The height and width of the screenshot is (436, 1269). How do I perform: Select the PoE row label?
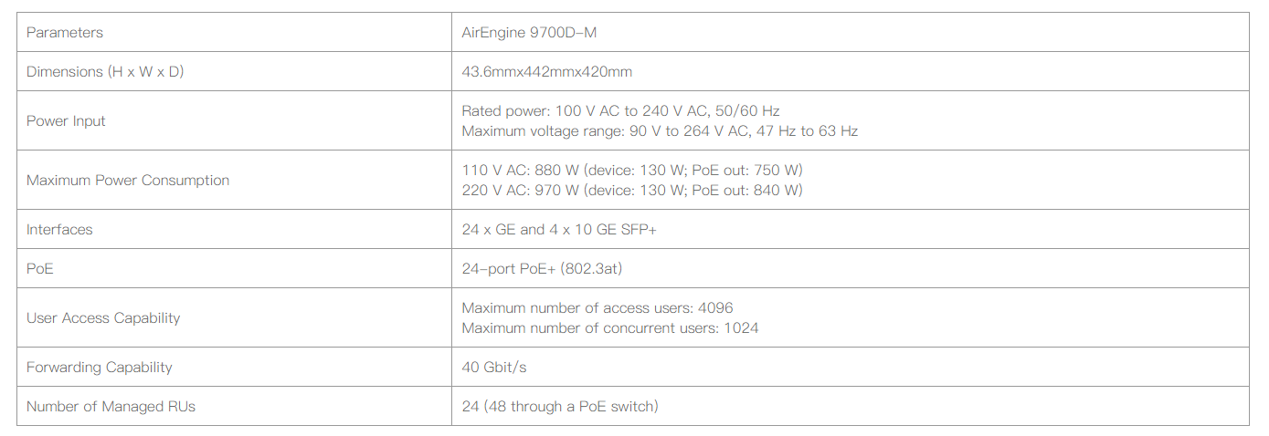40,269
